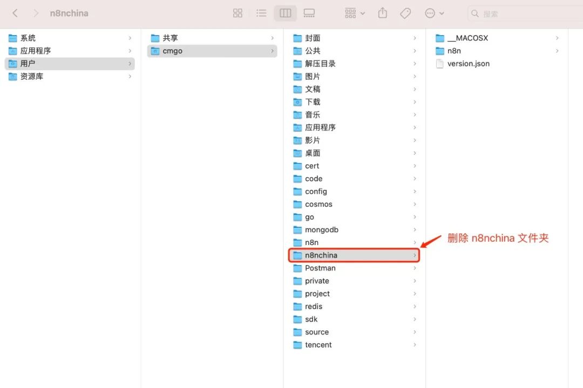Click the 图片 folder icon

pyautogui.click(x=297, y=76)
